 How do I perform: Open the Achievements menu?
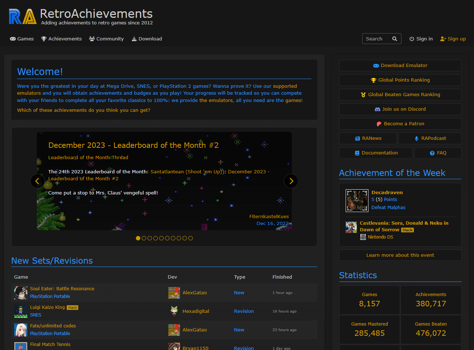click(x=61, y=39)
